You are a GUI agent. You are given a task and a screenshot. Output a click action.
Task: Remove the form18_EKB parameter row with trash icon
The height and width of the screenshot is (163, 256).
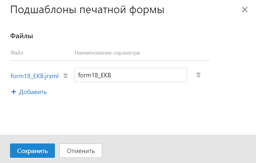pos(198,75)
